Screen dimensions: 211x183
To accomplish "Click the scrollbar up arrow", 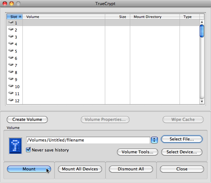I will click(x=202, y=22).
